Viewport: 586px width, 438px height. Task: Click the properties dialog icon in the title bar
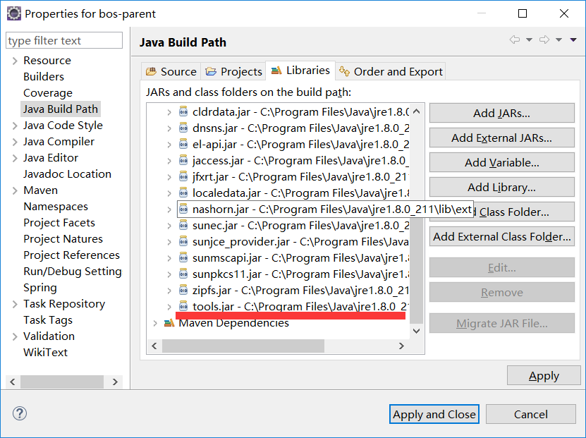pos(13,13)
